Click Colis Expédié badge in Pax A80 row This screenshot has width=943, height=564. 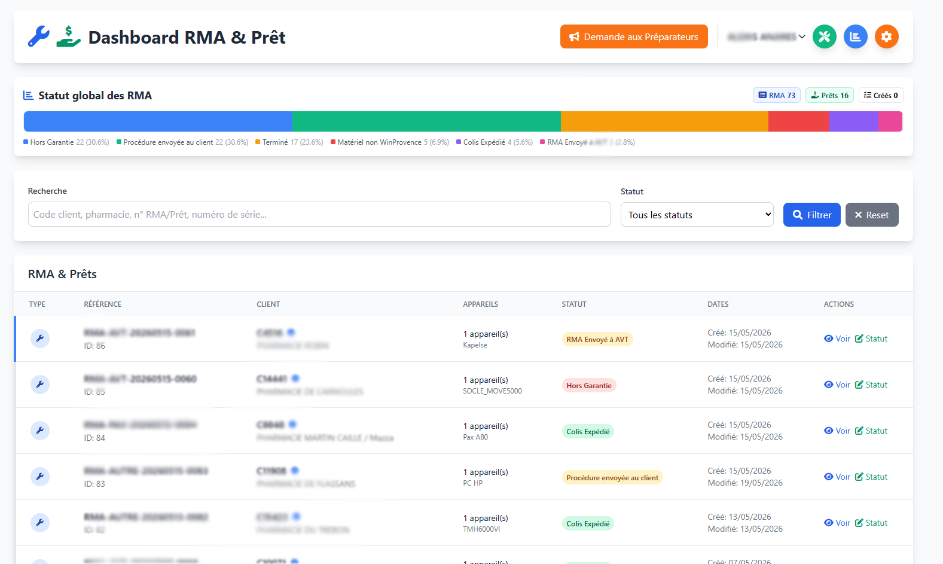click(x=588, y=431)
